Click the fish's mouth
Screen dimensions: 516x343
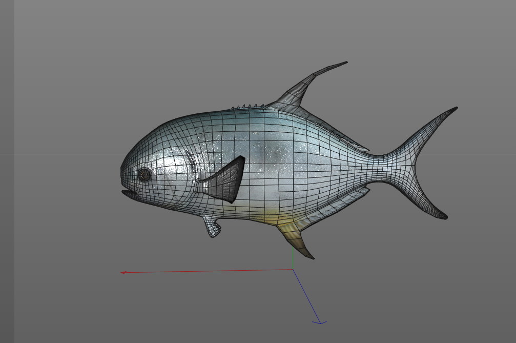131,195
